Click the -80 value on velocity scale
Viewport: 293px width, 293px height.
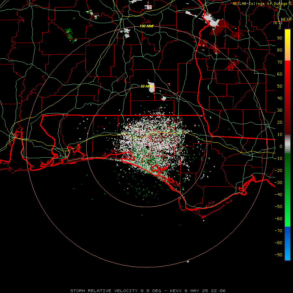(x=278, y=243)
